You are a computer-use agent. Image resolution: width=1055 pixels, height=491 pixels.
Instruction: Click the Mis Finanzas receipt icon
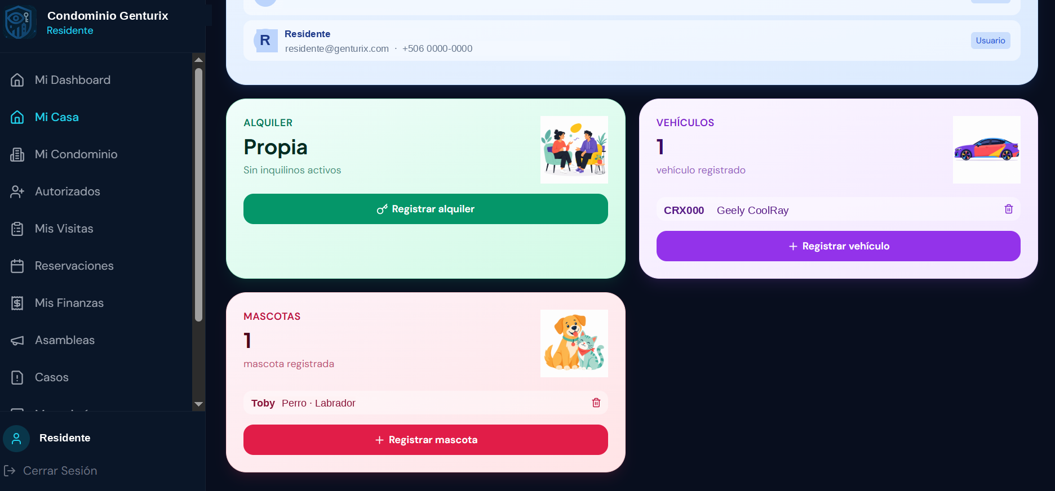(17, 303)
